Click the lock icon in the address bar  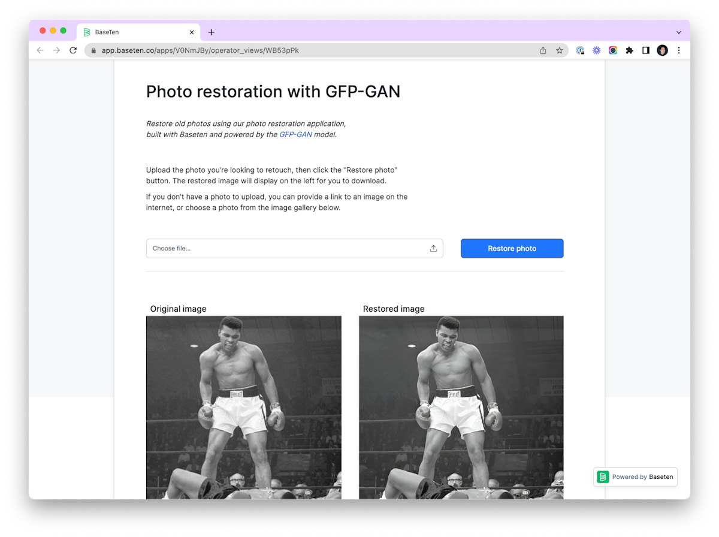(93, 50)
